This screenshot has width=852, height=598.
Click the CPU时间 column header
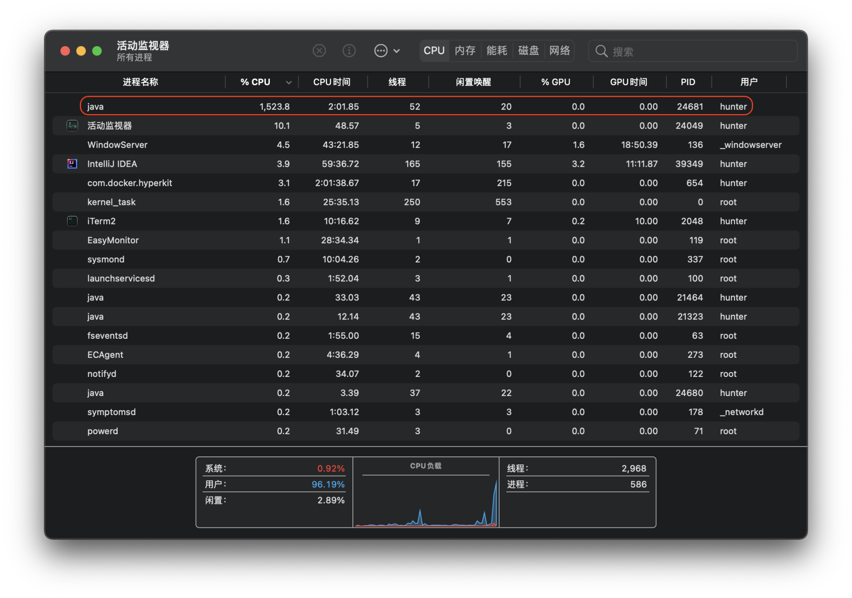coord(331,82)
